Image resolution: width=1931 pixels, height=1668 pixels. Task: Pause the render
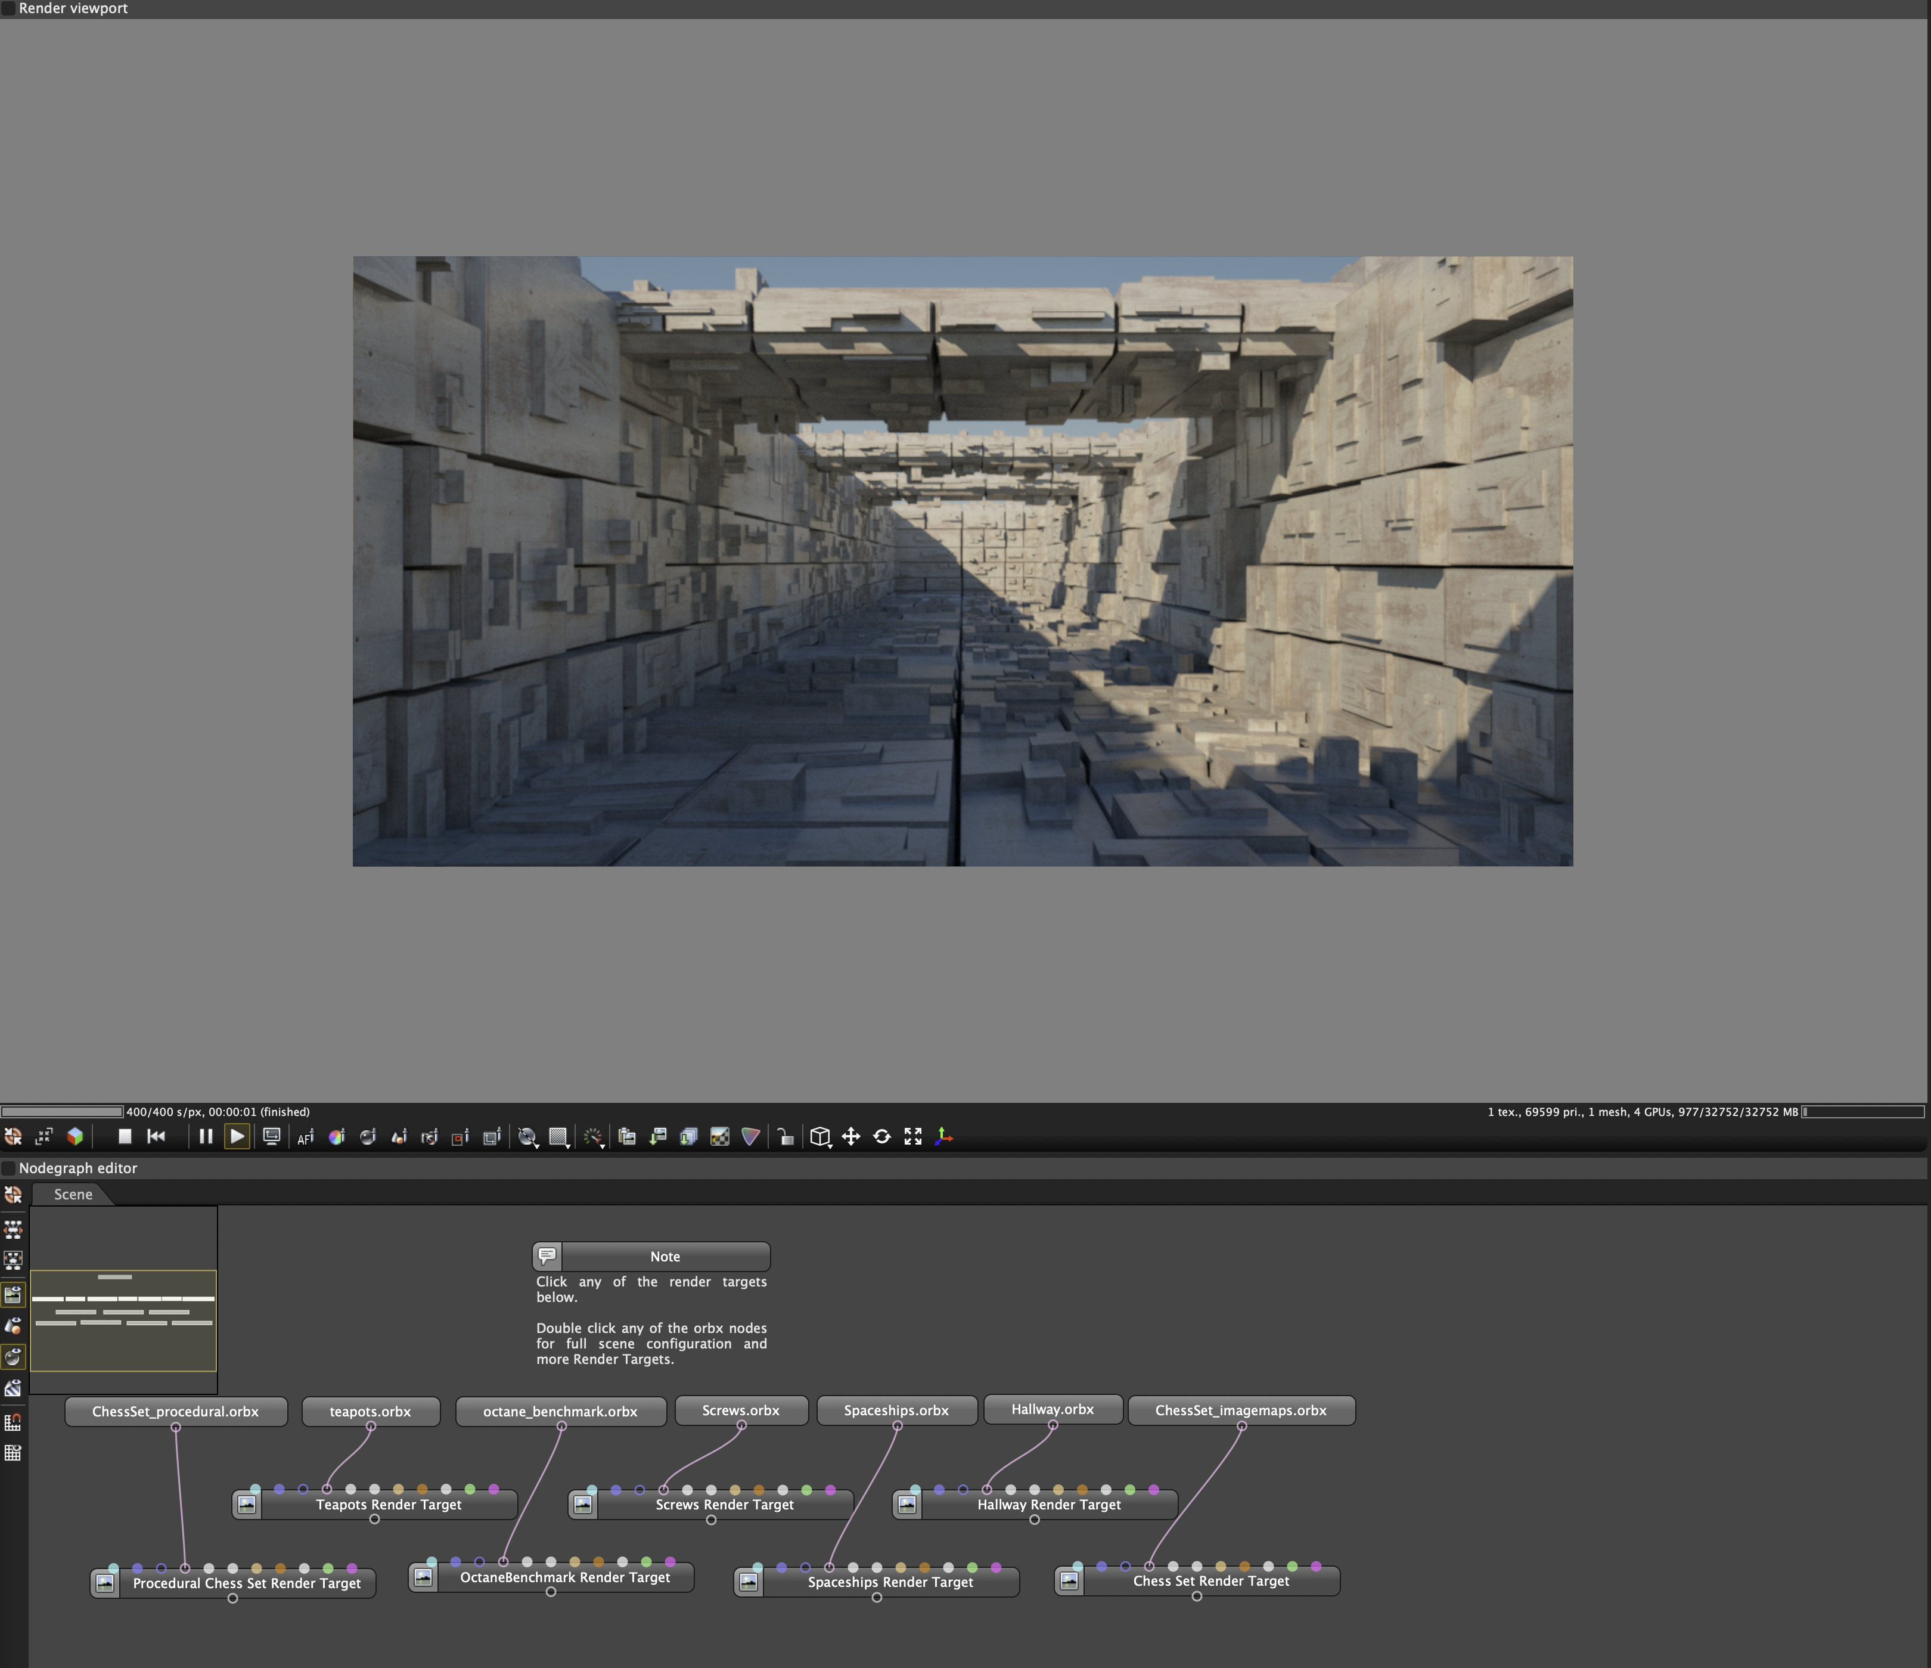tap(206, 1136)
